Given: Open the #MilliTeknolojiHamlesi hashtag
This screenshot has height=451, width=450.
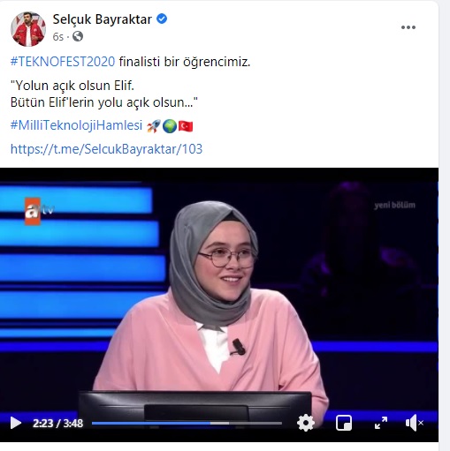Looking at the screenshot, I should [76, 125].
